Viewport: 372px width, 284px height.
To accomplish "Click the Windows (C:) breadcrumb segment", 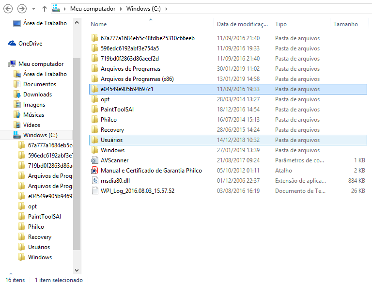I will [143, 9].
